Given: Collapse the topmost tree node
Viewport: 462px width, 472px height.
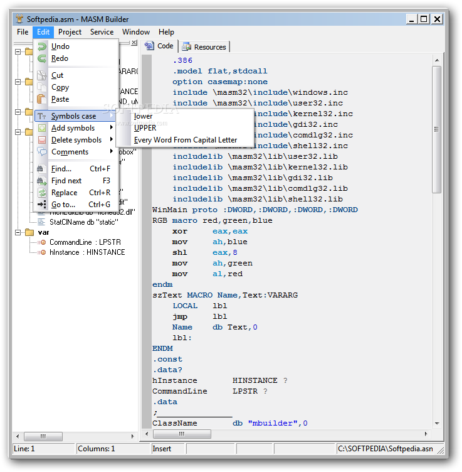Looking at the screenshot, I should tap(18, 51).
